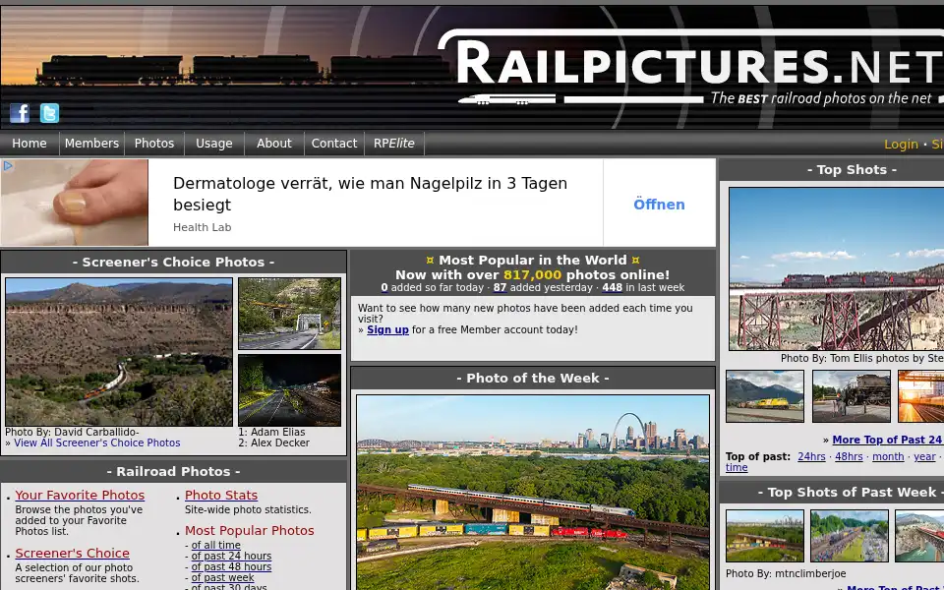The width and height of the screenshot is (944, 590).
Task: Click View All Screener's Choice Photos
Action: coord(97,442)
